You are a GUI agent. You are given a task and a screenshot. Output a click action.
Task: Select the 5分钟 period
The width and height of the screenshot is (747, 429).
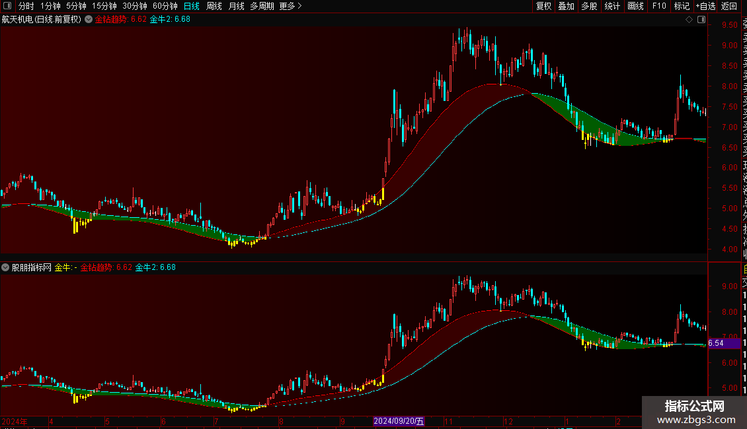pyautogui.click(x=76, y=6)
